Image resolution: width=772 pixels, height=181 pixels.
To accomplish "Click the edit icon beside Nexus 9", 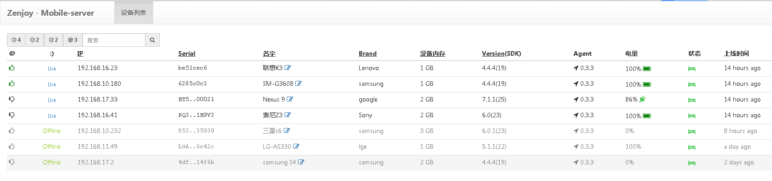I will [290, 99].
